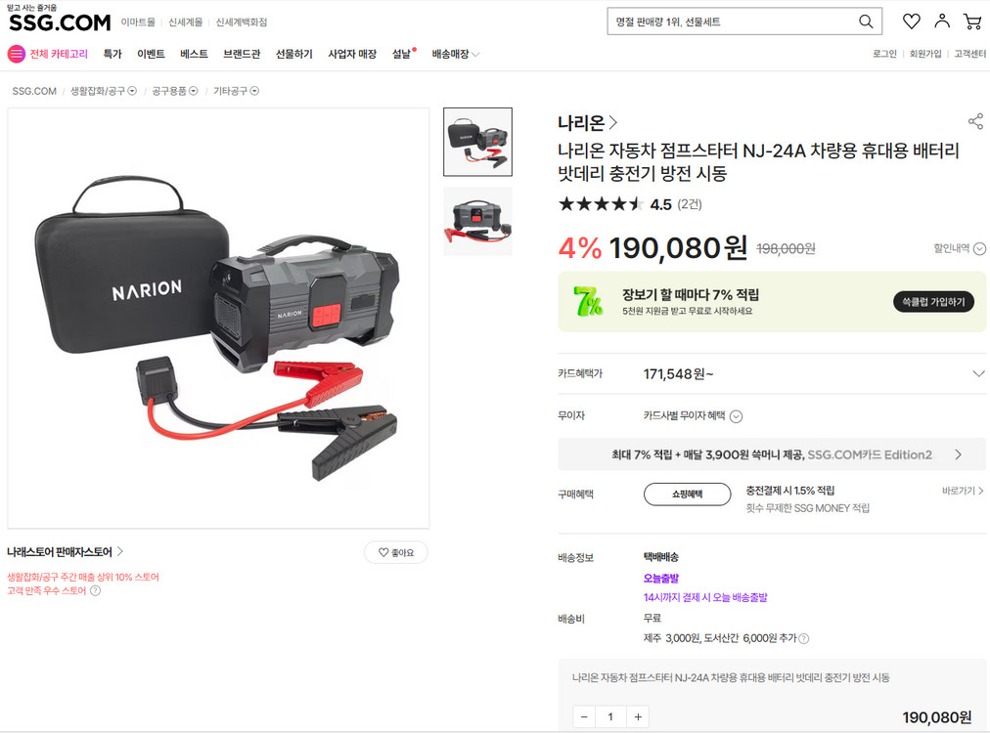The image size is (990, 733).
Task: Toggle the 좋아요 like button for the seller store
Action: [395, 552]
